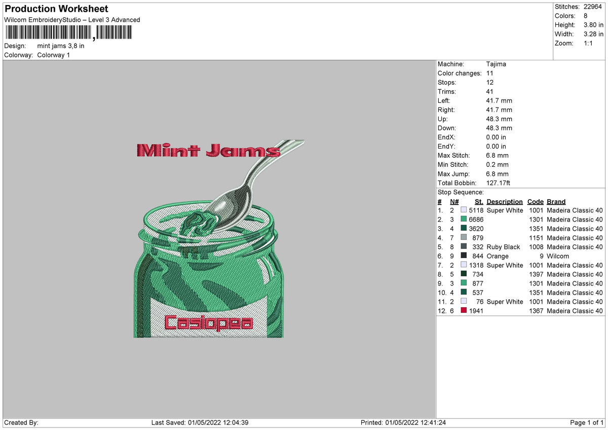Click the 'Description' column header
Image resolution: width=608 pixels, height=430 pixels.
[505, 201]
